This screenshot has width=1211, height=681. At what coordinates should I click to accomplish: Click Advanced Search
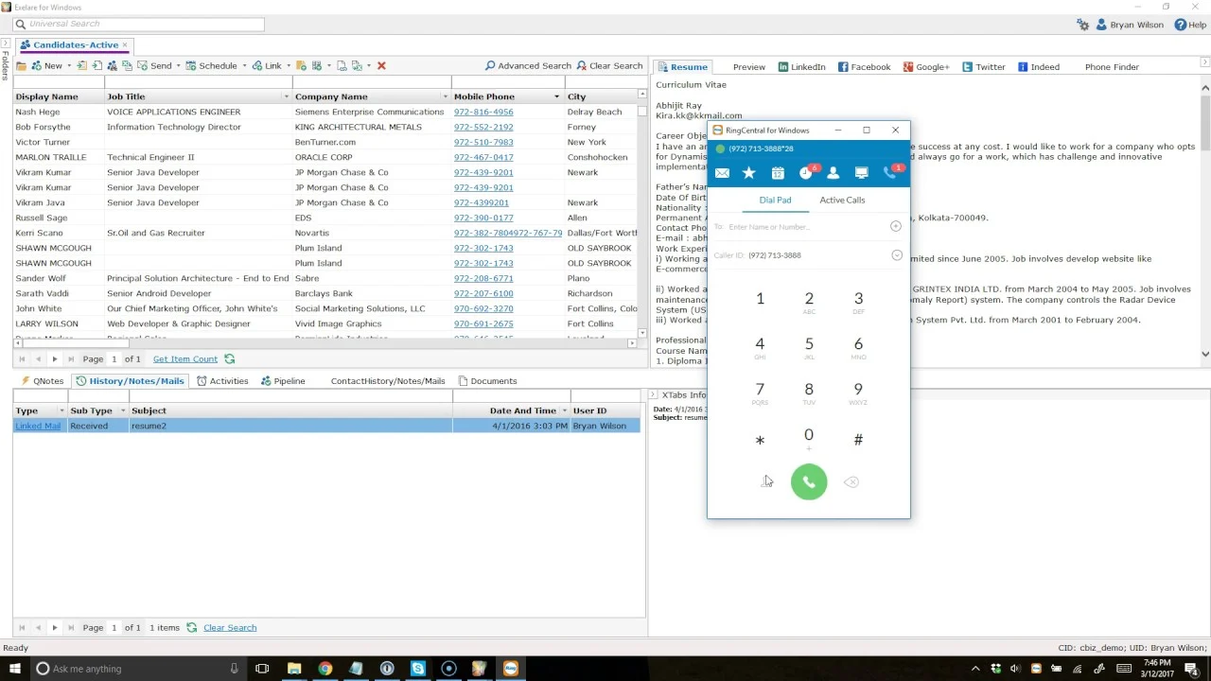pos(528,66)
